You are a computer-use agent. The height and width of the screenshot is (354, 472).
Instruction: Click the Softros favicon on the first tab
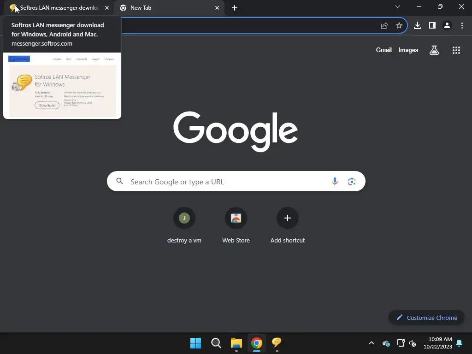12,8
